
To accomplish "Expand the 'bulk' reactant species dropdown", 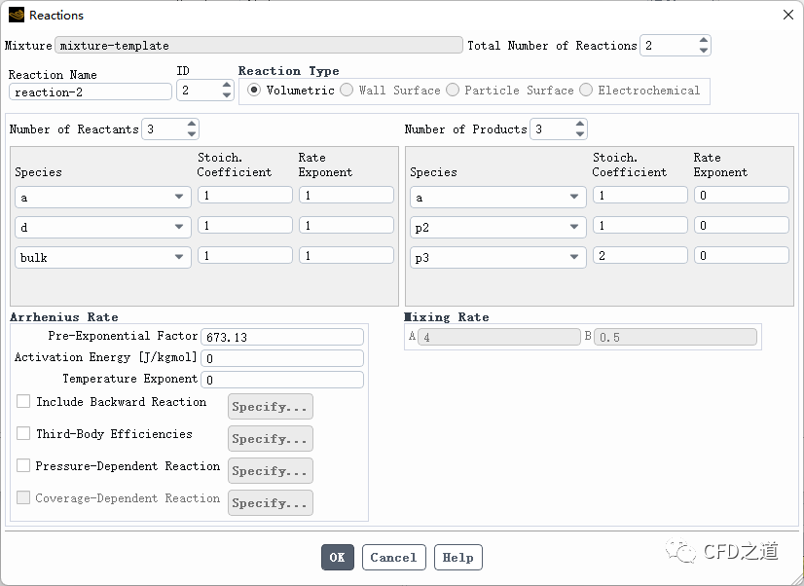I will (102, 258).
